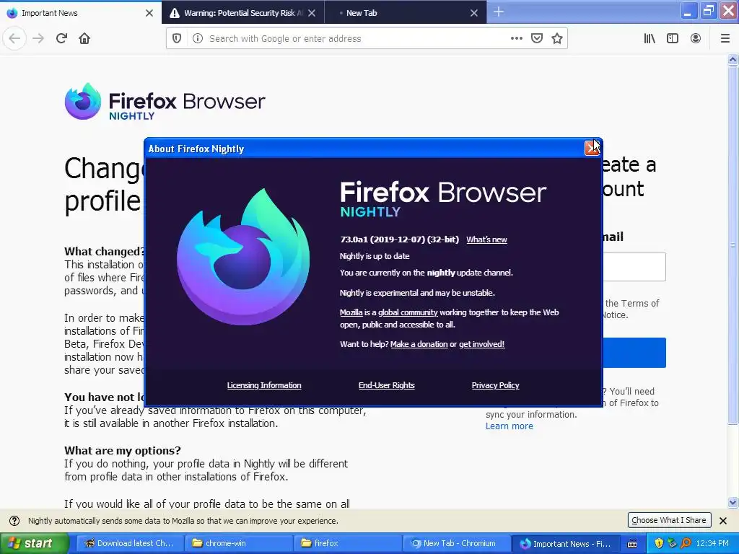Open chrome-win folder from taskbar
Screen dimensions: 739x554
coord(238,543)
